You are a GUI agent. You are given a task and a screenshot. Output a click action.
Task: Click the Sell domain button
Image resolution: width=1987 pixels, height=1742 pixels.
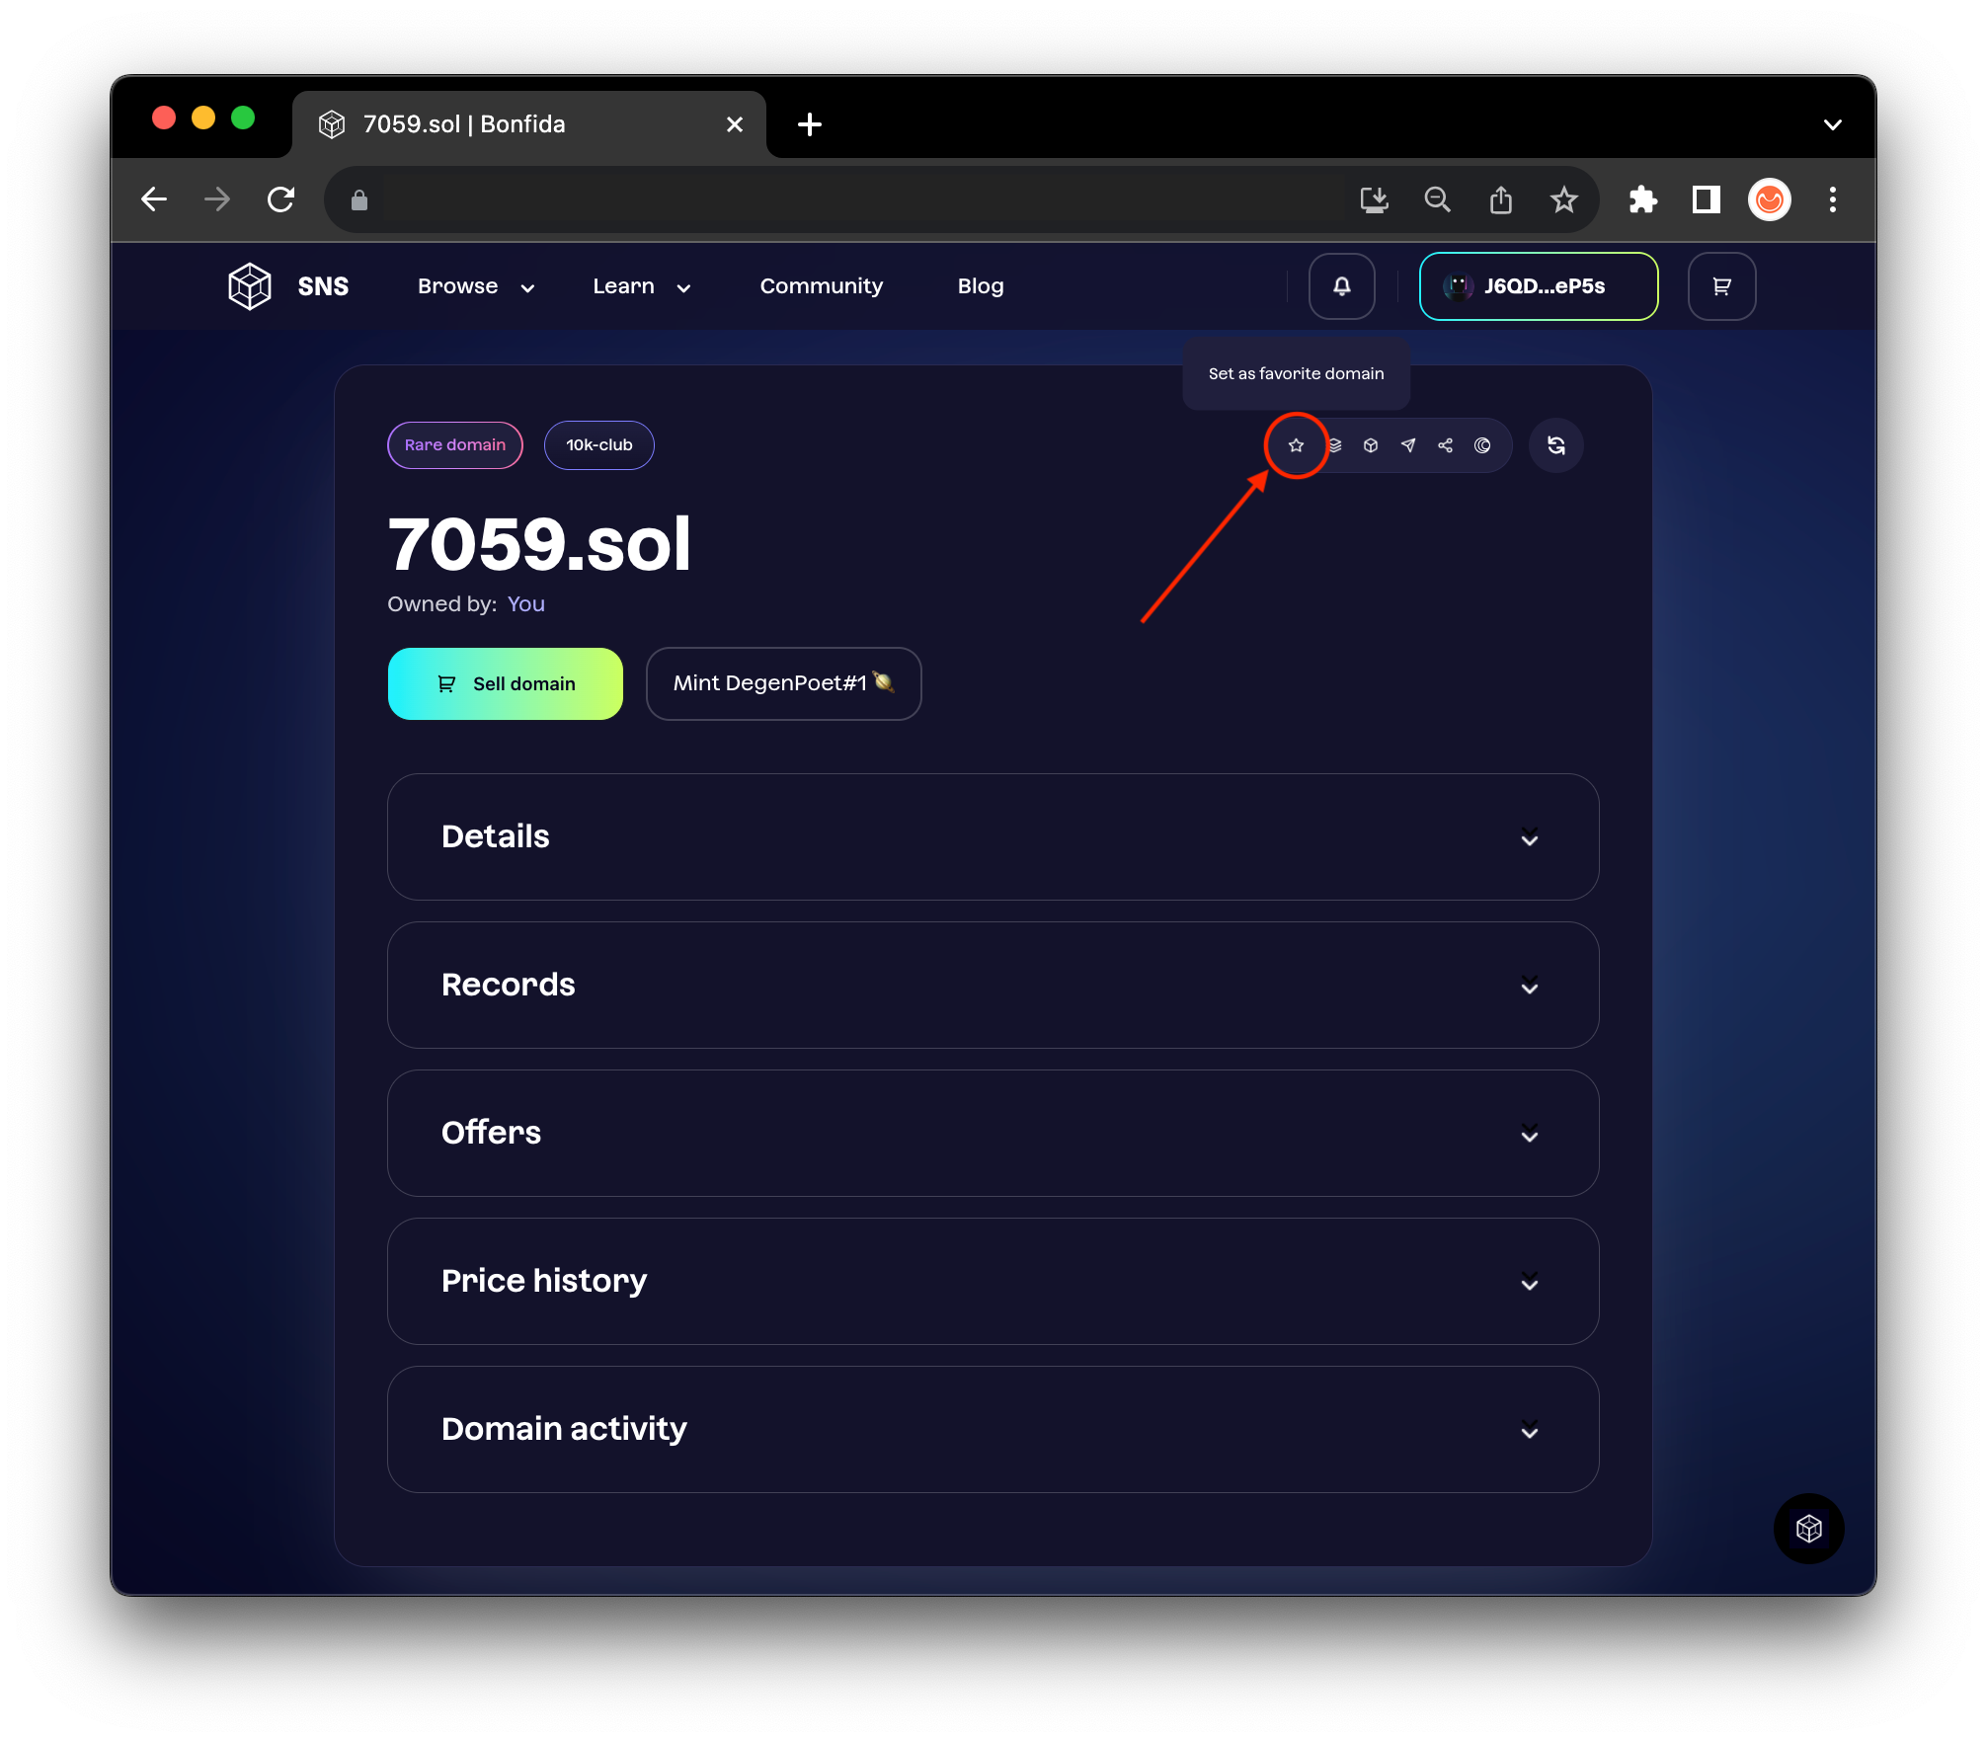[505, 683]
